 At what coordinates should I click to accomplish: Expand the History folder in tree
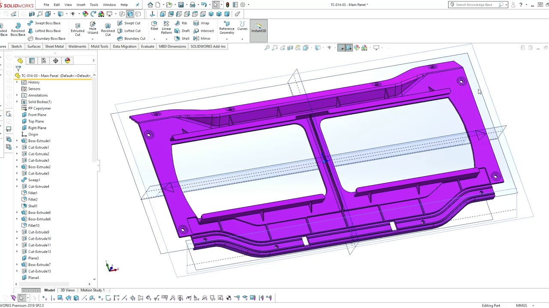17,83
